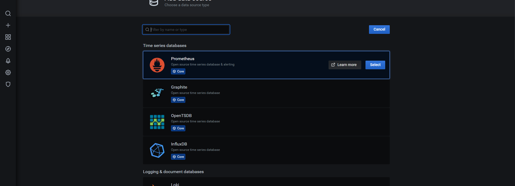The height and width of the screenshot is (186, 515).
Task: Choose the OpenTSDB data source name
Action: (x=181, y=116)
